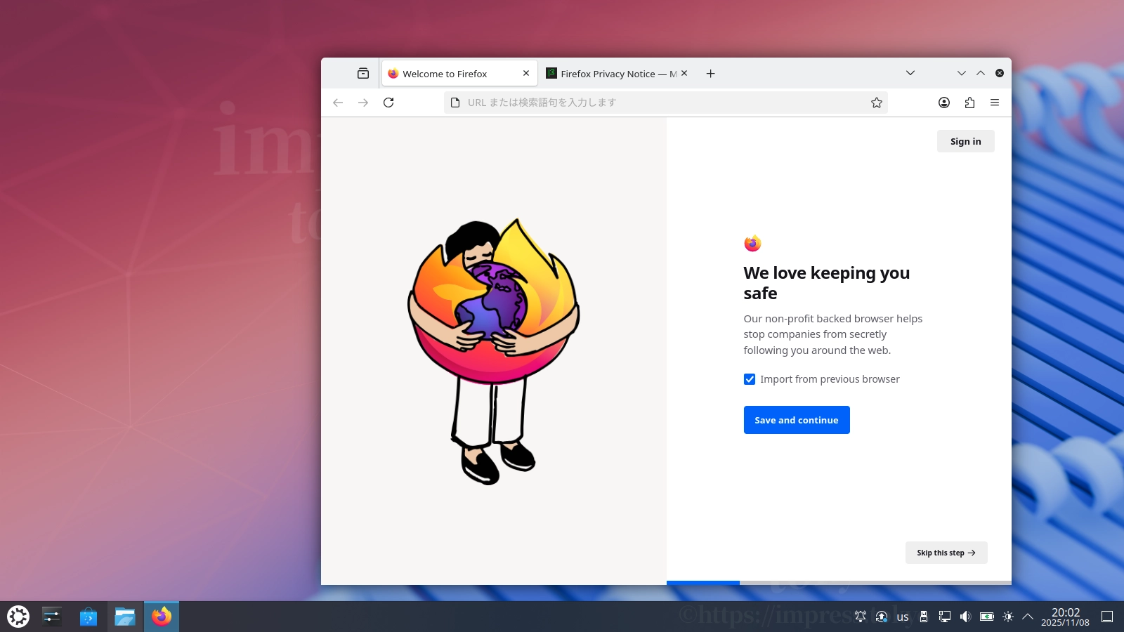The image size is (1124, 632).
Task: Open the KDE application launcher
Action: (x=18, y=617)
